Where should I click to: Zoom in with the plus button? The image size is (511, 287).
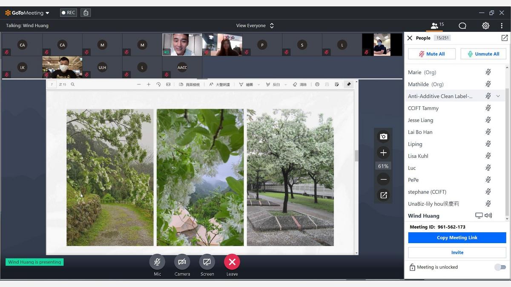tap(383, 153)
